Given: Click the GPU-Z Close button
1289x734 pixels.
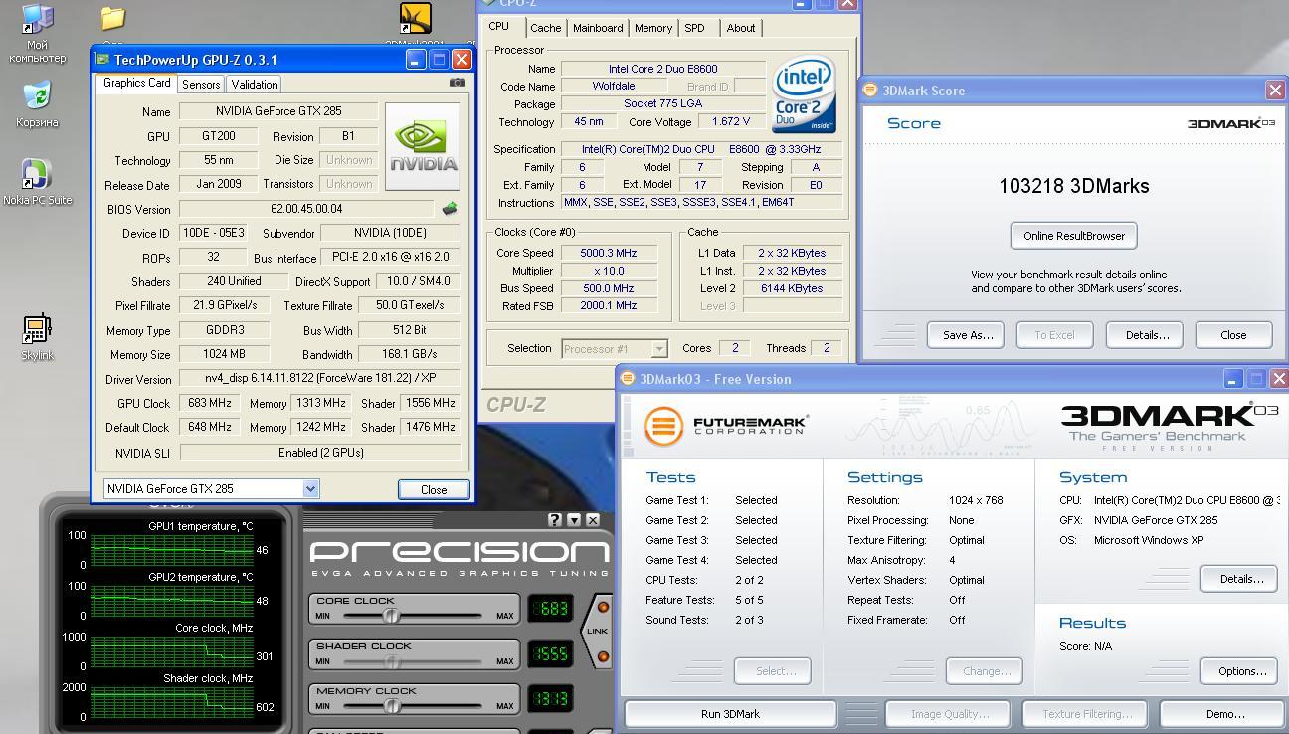Looking at the screenshot, I should click(434, 489).
